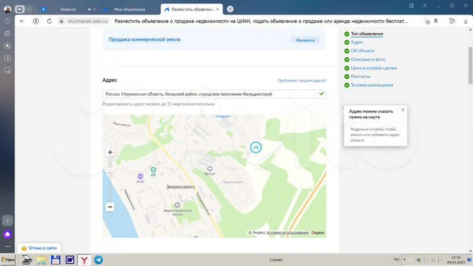473x266 pixels.
Task: Open Microsoft Word in taskbar
Action: coord(70,259)
